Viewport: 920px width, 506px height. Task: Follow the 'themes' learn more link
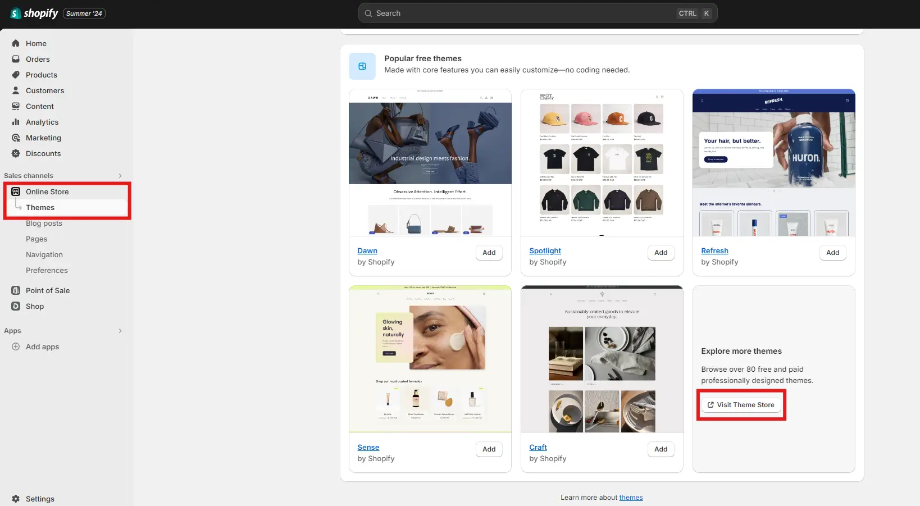click(631, 498)
